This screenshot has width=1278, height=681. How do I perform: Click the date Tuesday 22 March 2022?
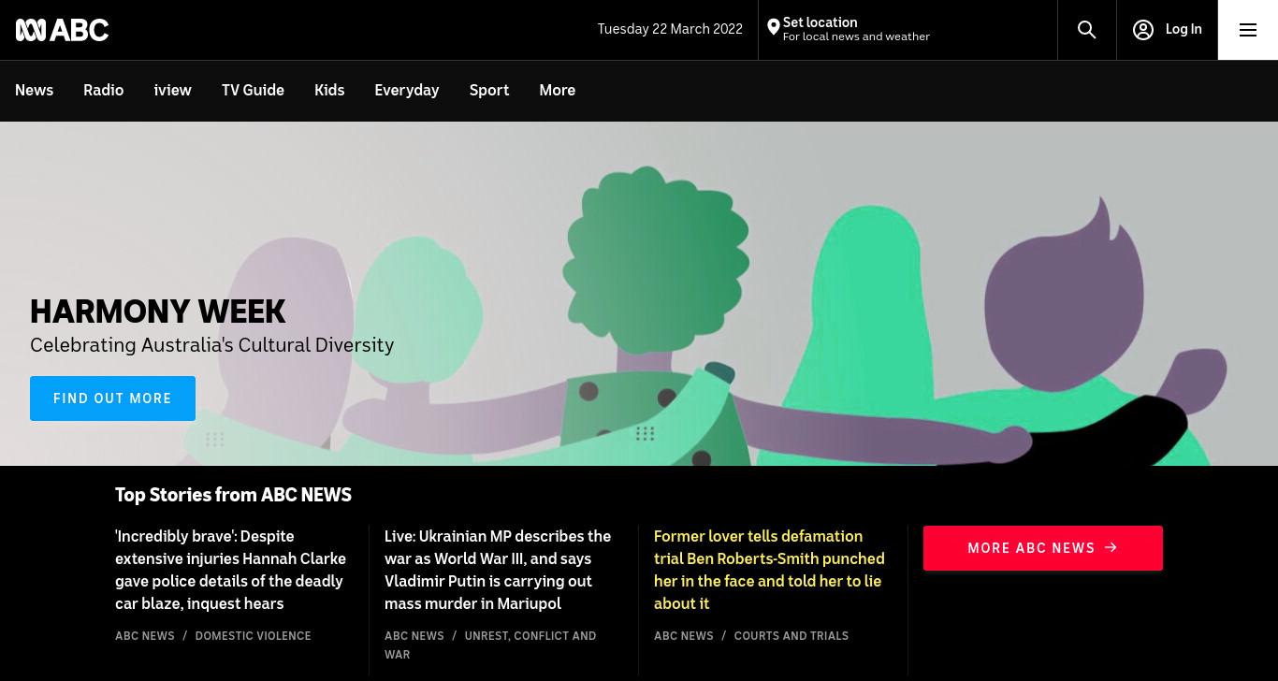(x=670, y=29)
